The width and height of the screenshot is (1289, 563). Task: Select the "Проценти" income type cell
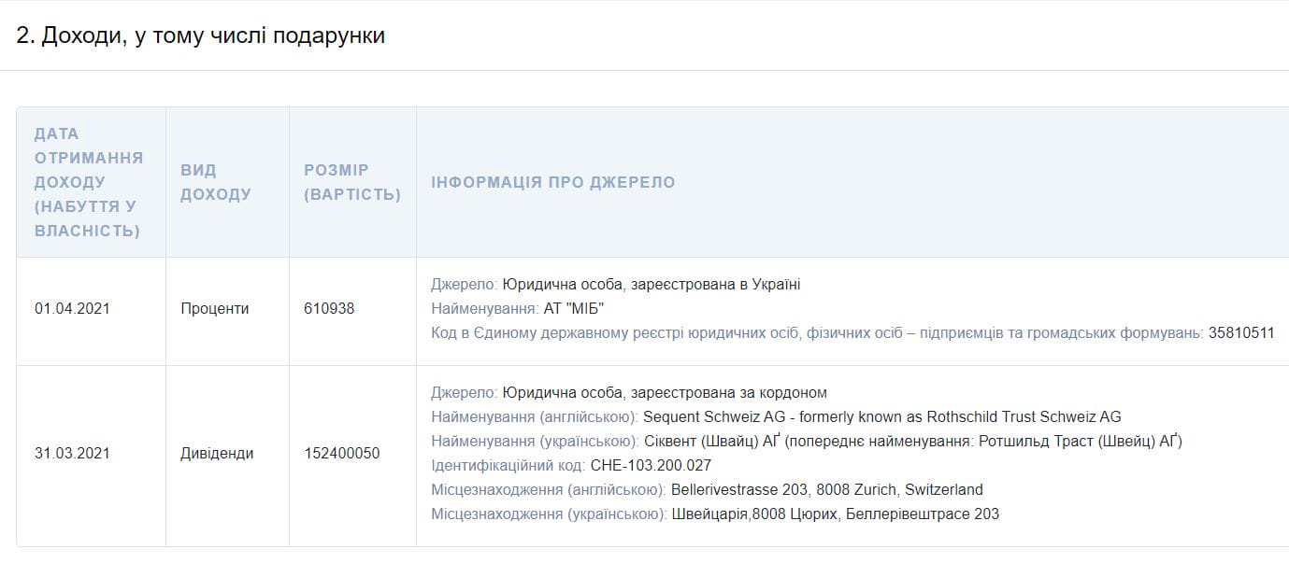pos(215,308)
